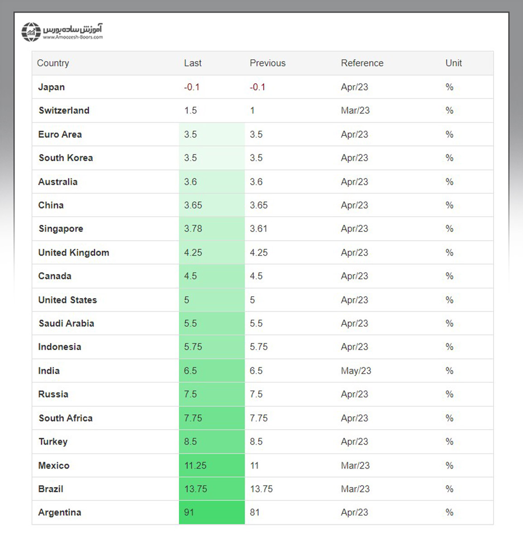Open the Argentina country link
Image resolution: width=523 pixels, height=541 pixels.
click(59, 513)
